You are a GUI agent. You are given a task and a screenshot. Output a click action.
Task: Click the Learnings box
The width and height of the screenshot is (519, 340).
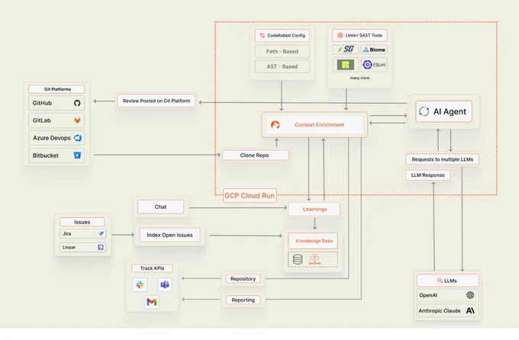click(314, 209)
